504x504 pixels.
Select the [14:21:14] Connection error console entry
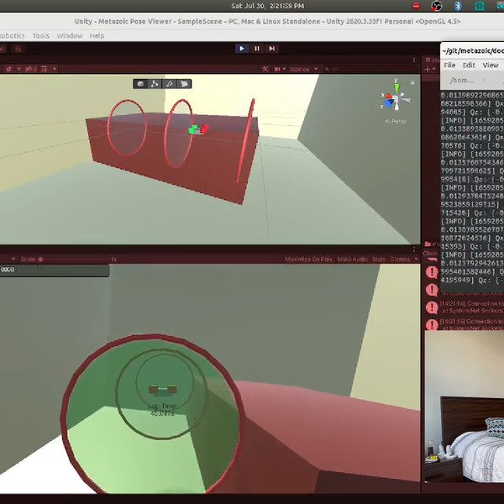tap(471, 307)
